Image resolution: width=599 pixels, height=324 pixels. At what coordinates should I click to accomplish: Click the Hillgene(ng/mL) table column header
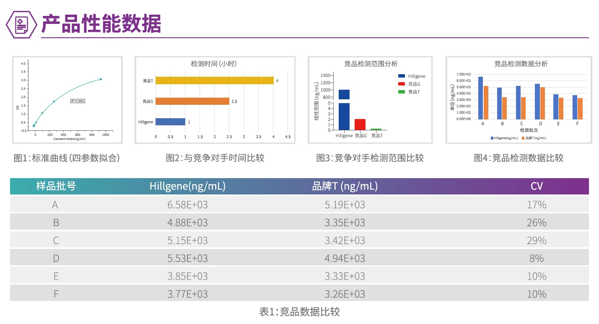[187, 186]
